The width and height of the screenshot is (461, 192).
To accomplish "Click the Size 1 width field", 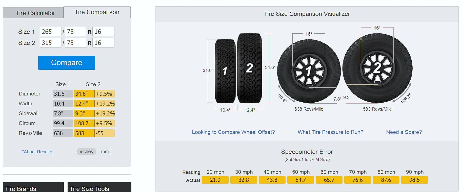I will coord(51,32).
